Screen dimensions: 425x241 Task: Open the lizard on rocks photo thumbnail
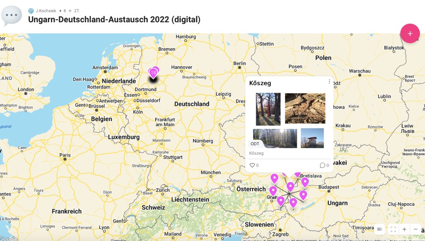pyautogui.click(x=305, y=109)
